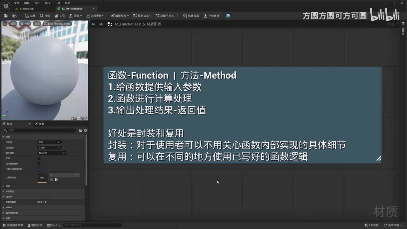Open the details panel settings gear
This screenshot has height=229, width=407.
pyautogui.click(x=86, y=130)
